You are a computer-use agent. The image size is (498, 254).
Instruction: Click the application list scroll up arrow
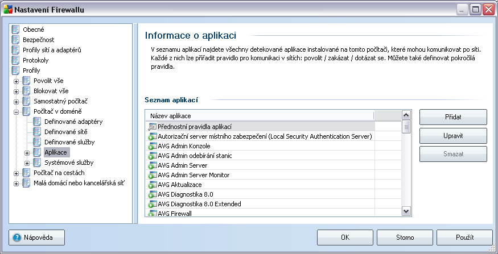point(406,115)
